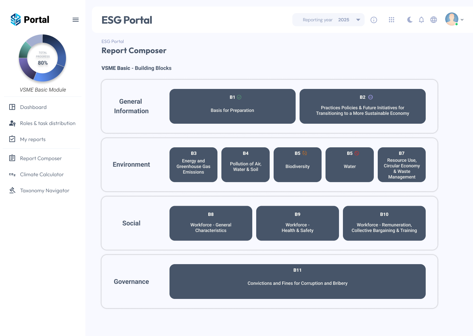
Task: Open the apps grid launcher
Action: click(392, 20)
